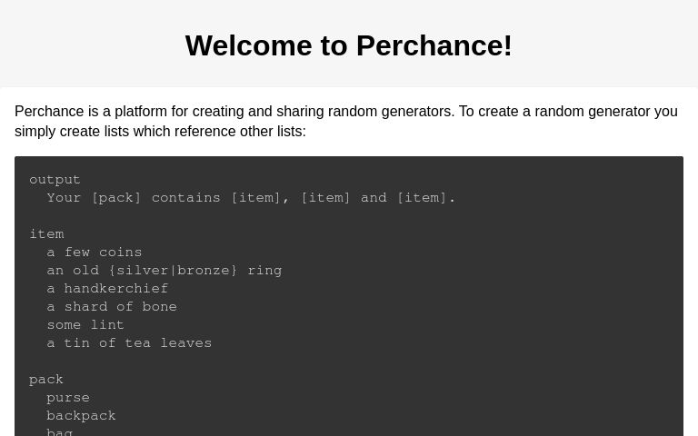Click the backpack entry
The height and width of the screenshot is (436, 698).
point(81,415)
